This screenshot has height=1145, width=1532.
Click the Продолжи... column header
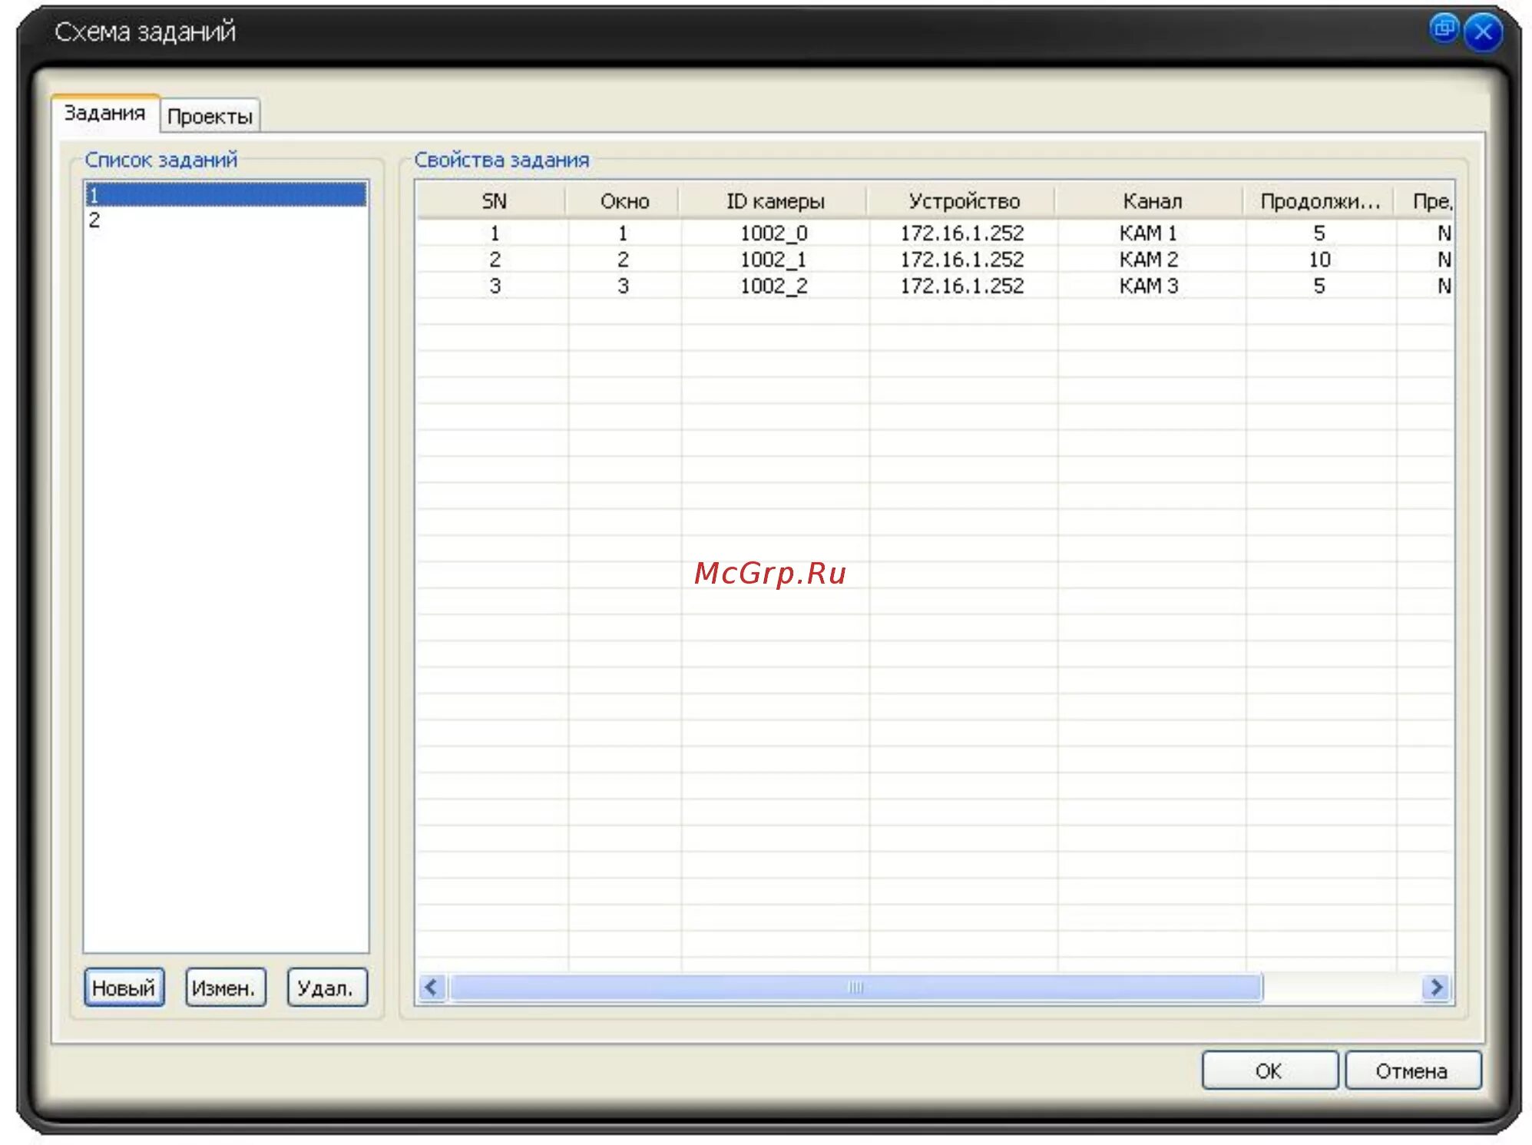click(x=1320, y=201)
